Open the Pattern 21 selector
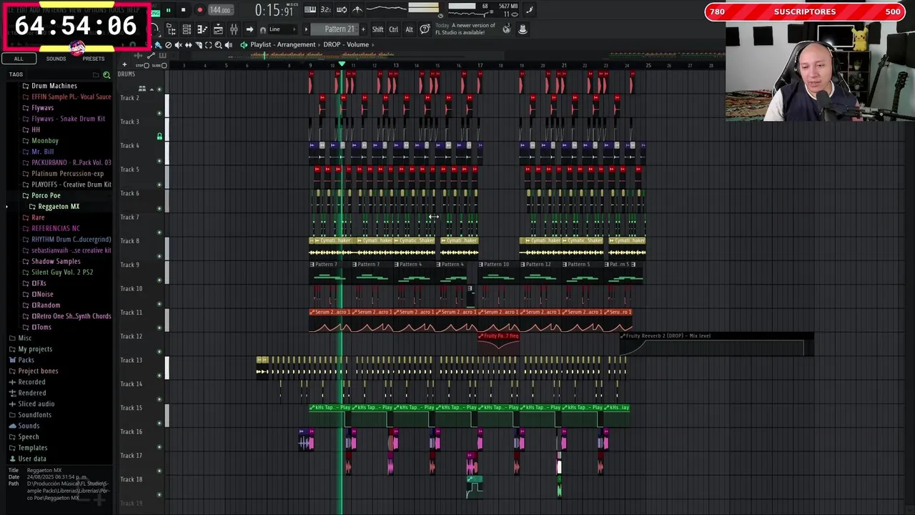Viewport: 915px width, 515px height. [335, 29]
